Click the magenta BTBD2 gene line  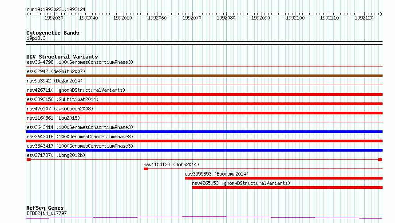(204, 217)
